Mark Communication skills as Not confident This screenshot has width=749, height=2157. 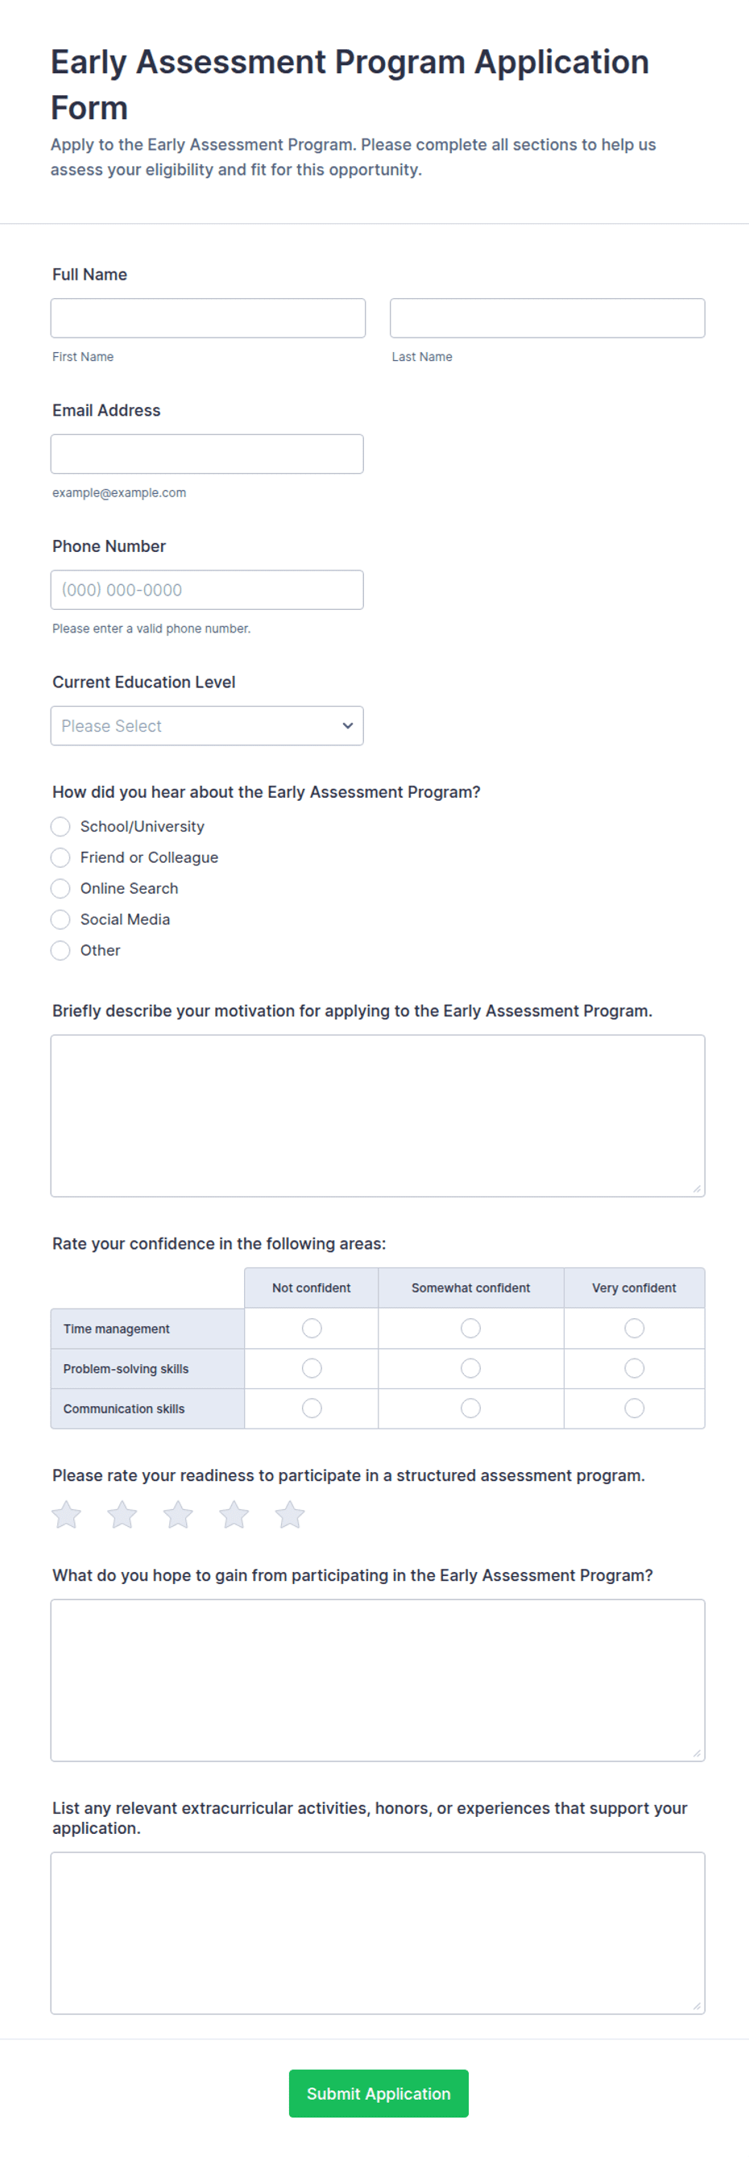click(312, 1408)
